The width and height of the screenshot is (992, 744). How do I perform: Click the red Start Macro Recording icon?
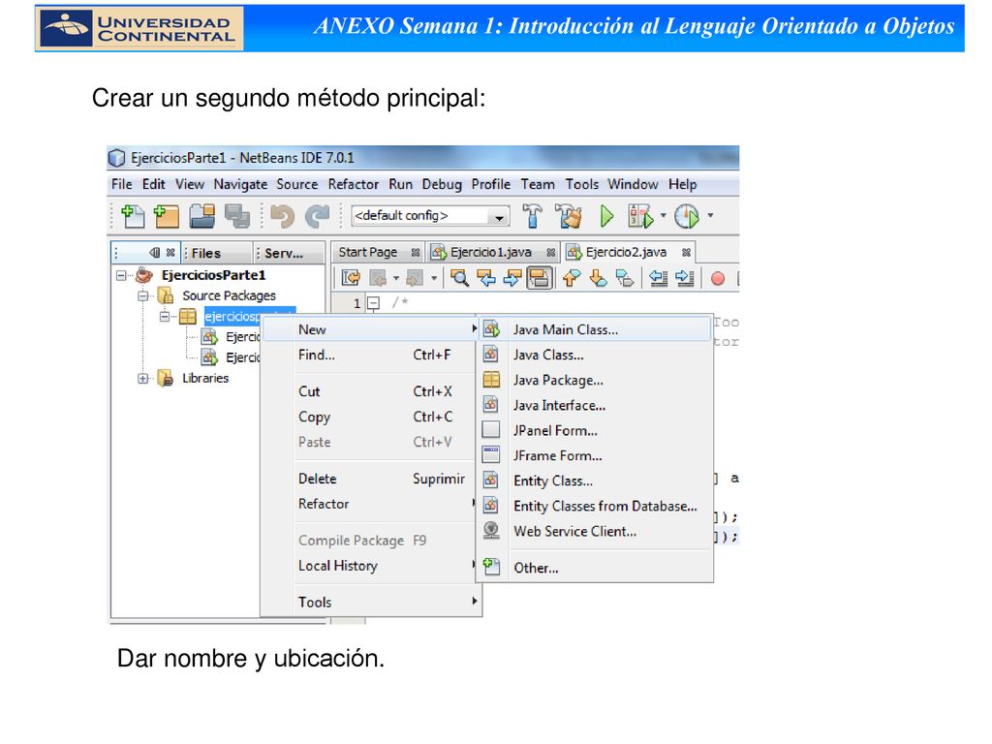718,278
